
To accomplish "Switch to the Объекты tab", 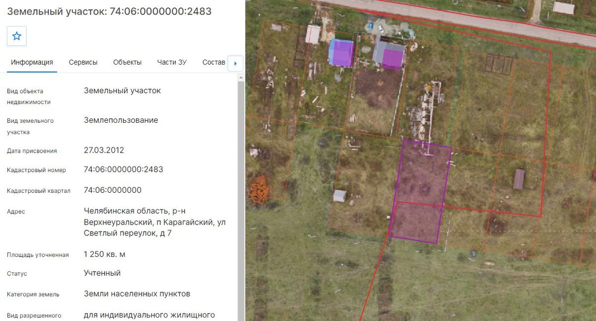I will [127, 62].
